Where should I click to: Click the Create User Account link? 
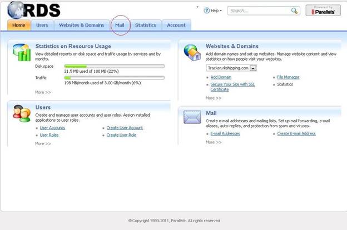click(125, 128)
